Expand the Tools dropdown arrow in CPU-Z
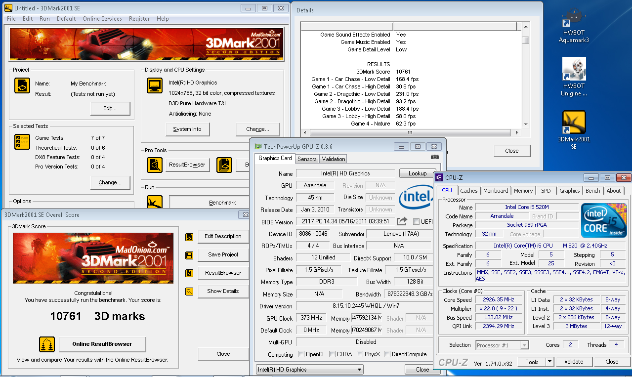 click(x=550, y=362)
